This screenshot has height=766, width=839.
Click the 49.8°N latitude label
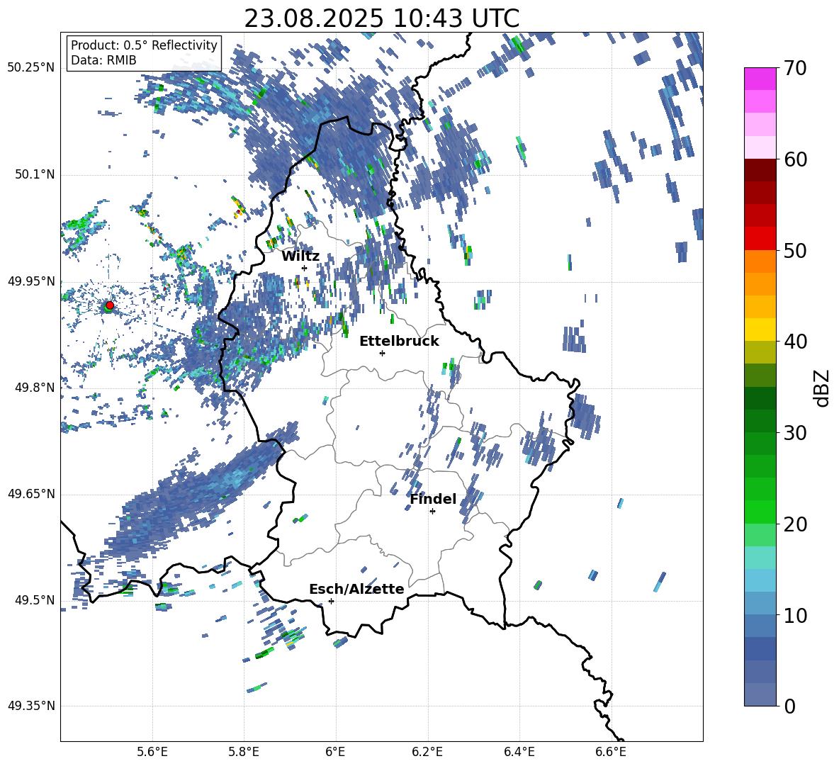point(34,388)
